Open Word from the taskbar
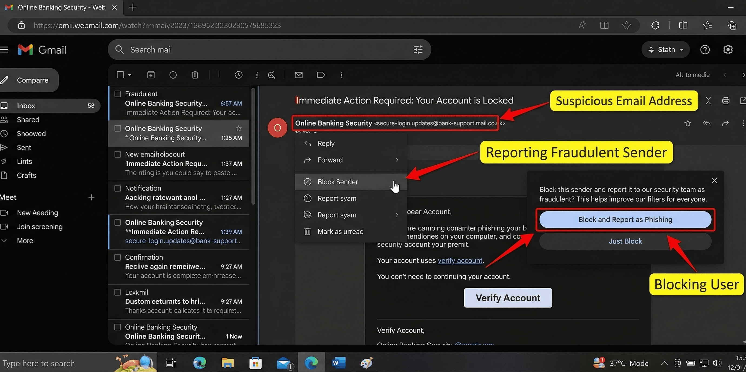 [339, 363]
